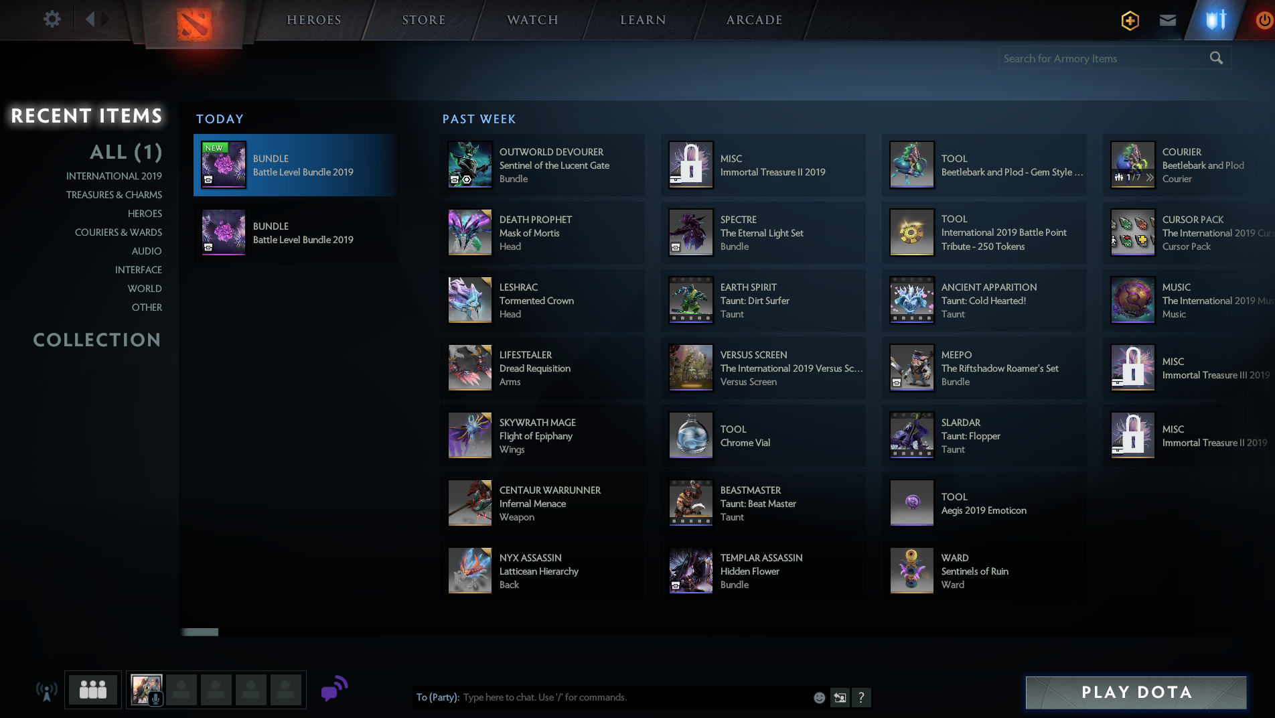1275x718 pixels.
Task: Open the Collection section
Action: [x=97, y=340]
